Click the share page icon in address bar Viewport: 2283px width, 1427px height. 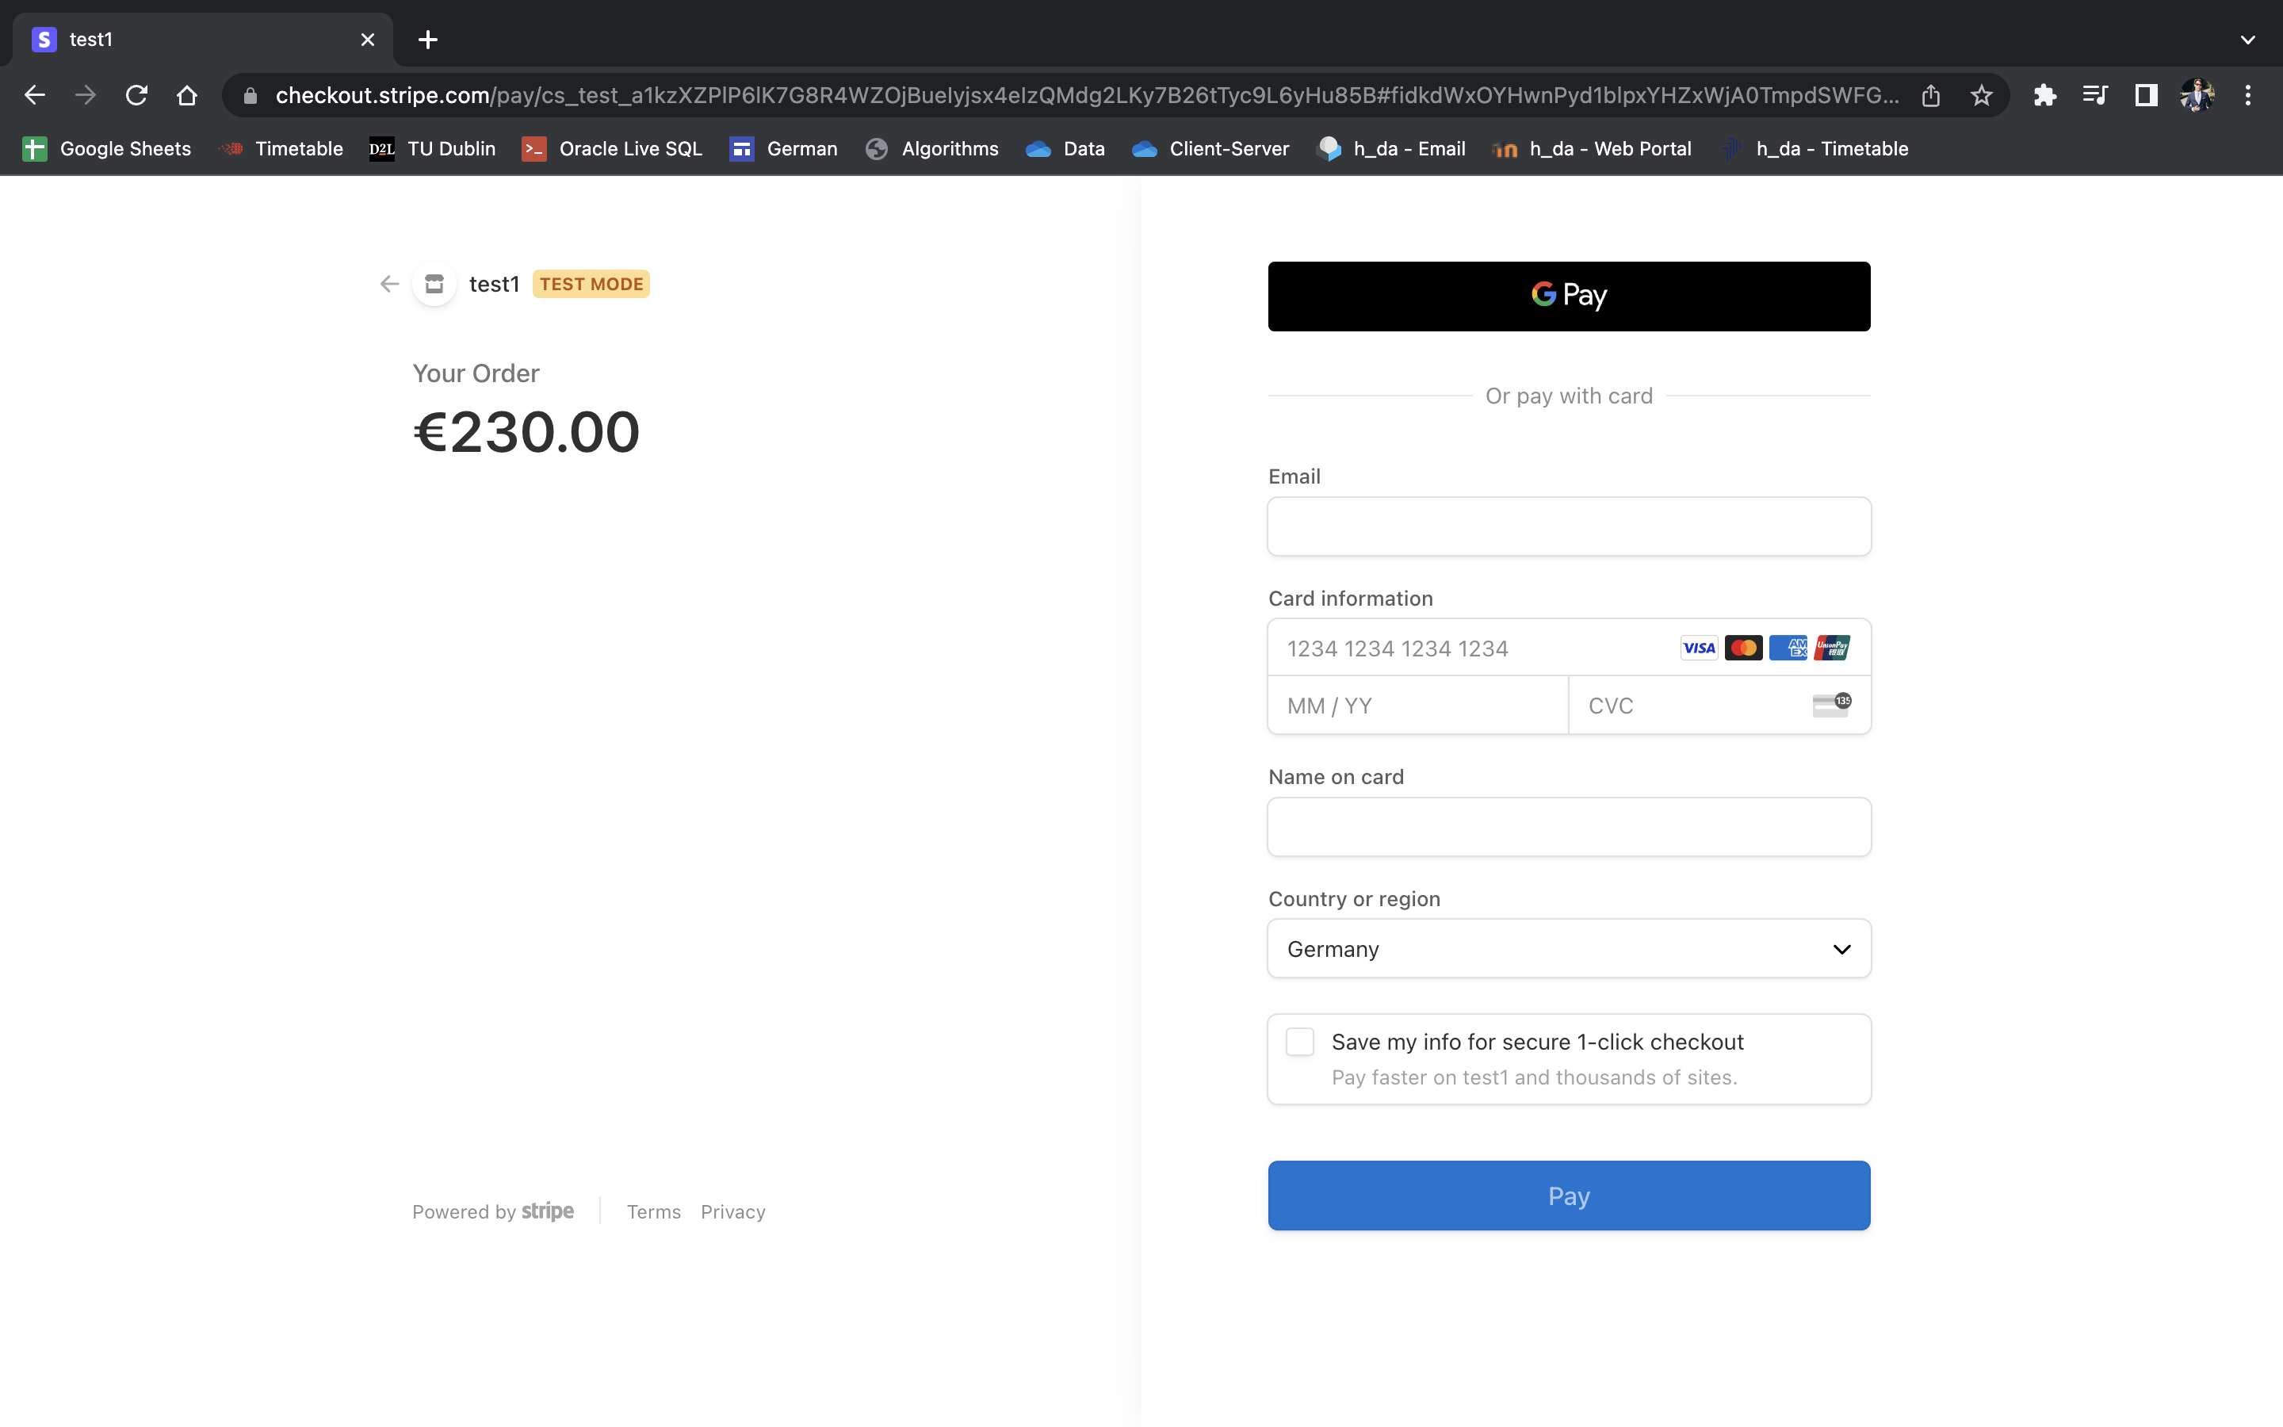1930,95
